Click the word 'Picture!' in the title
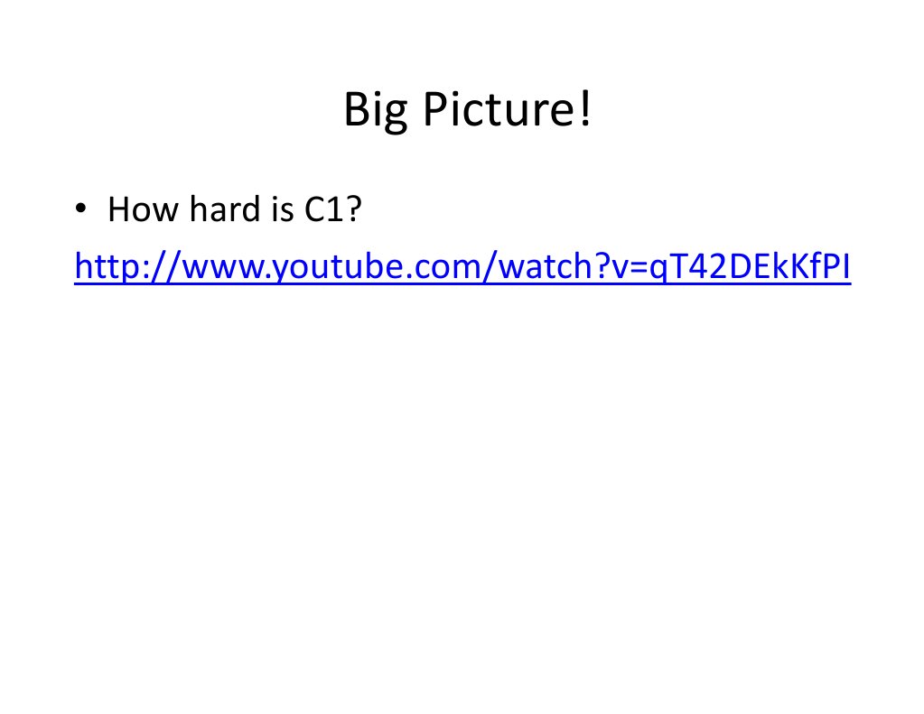 (x=507, y=109)
